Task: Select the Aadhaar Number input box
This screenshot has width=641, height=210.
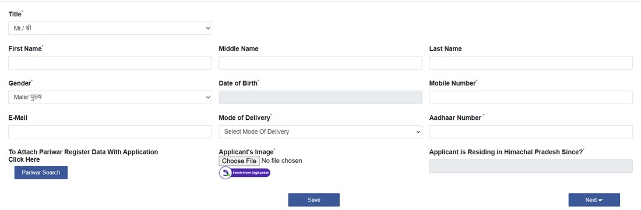Action: point(531,131)
